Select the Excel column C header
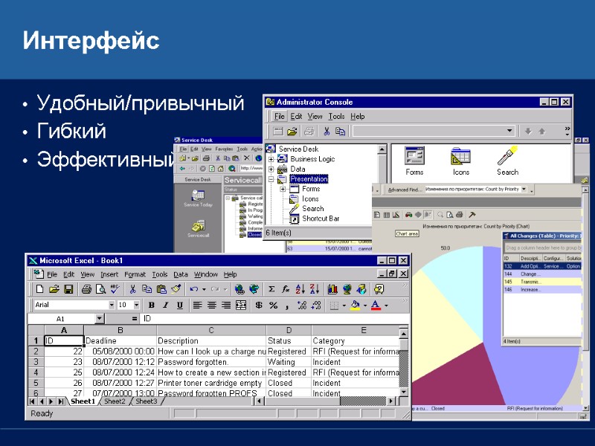The height and width of the screenshot is (446, 595). pos(211,330)
